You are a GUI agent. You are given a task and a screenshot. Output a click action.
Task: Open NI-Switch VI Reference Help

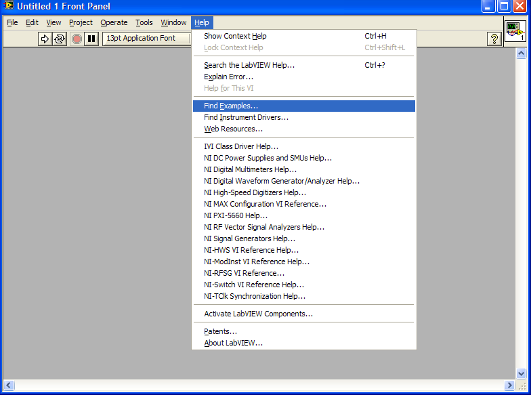(x=303, y=285)
